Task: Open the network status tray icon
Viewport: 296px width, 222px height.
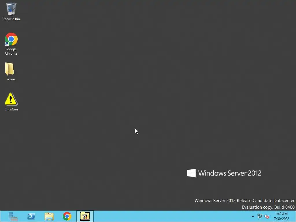Action: [x=260, y=216]
